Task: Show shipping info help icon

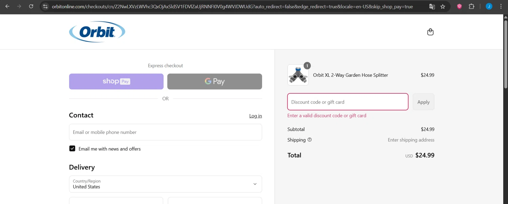Action: coord(310,140)
